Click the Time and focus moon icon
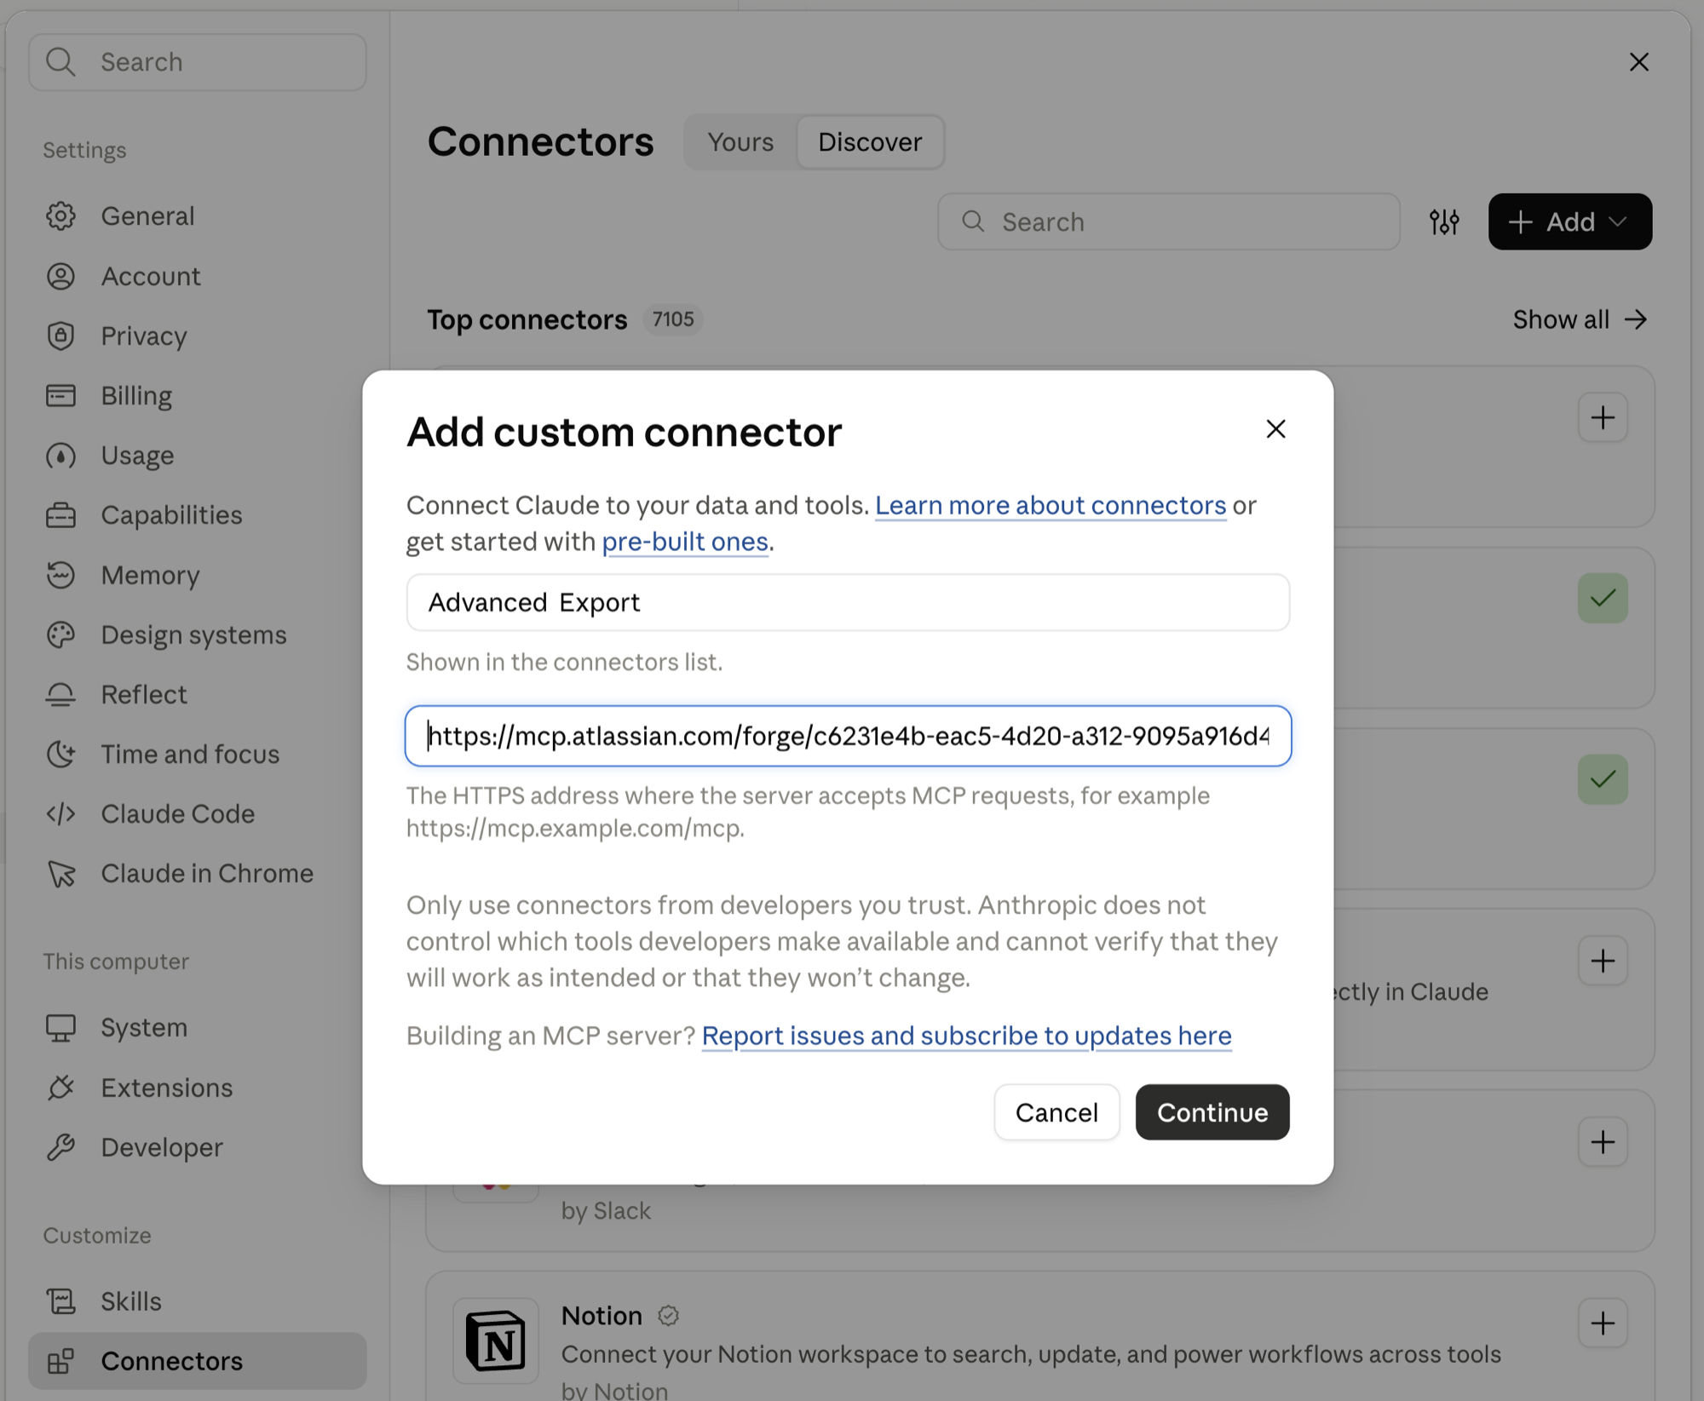This screenshot has height=1401, width=1704. [60, 754]
